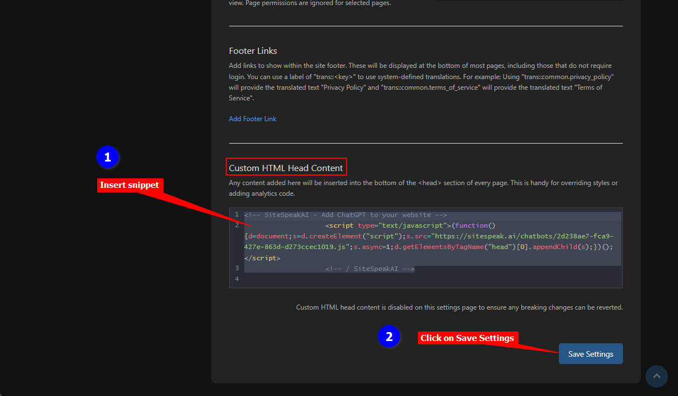Click the red Insert snippet label

point(130,185)
